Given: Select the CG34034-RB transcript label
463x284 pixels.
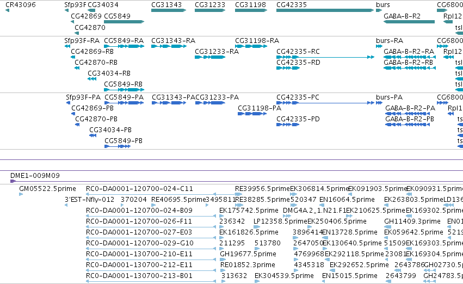Looking at the screenshot, I should pyautogui.click(x=109, y=73).
